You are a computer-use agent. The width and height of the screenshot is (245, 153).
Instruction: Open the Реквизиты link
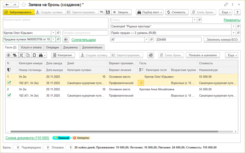(232, 20)
